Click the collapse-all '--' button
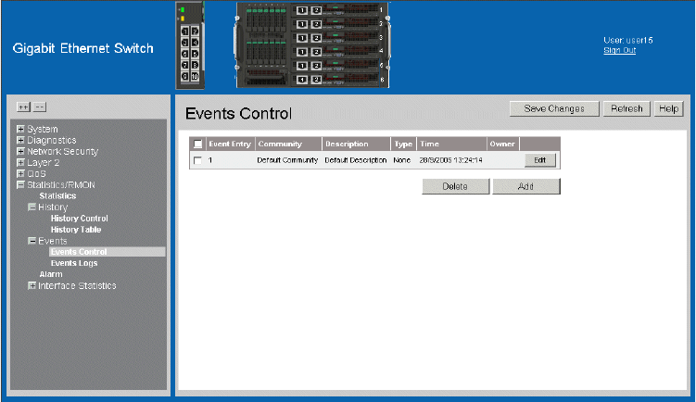 (x=40, y=107)
